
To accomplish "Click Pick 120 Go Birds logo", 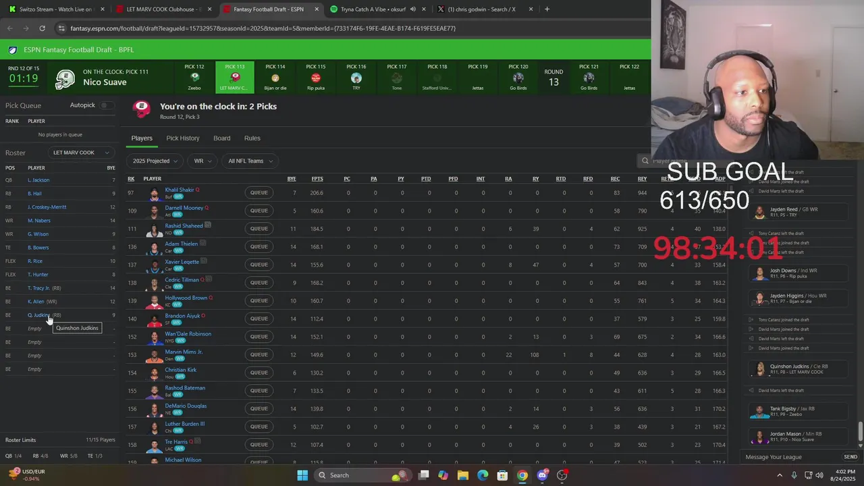I will [x=518, y=78].
